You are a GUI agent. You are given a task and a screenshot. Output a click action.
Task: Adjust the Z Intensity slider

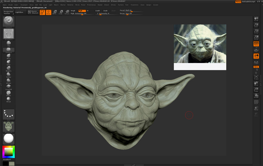(106, 13)
